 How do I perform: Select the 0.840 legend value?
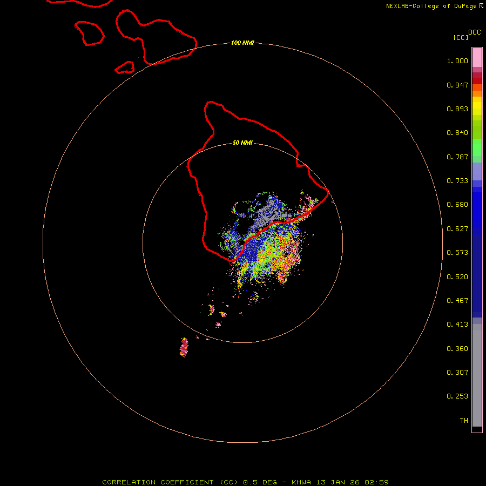tap(457, 133)
